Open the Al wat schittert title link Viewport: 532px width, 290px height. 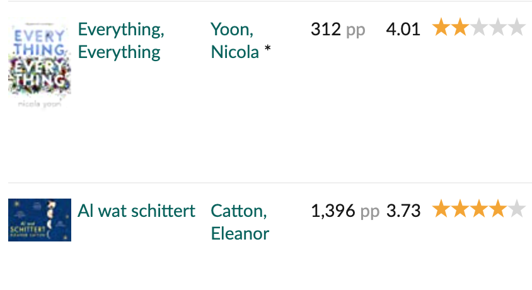[x=136, y=211]
